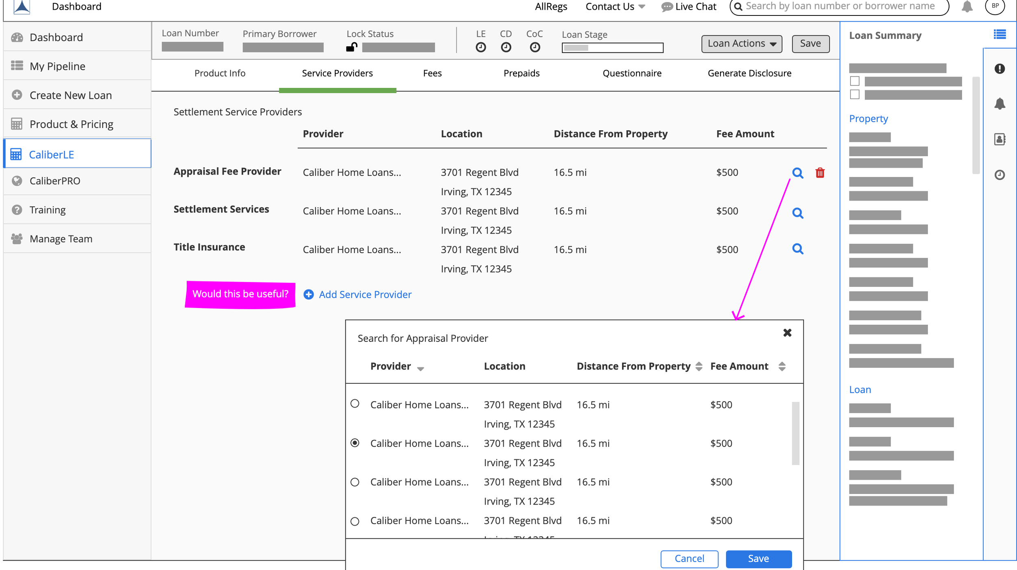
Task: Click the Caliber logo icon in header
Action: tap(22, 7)
